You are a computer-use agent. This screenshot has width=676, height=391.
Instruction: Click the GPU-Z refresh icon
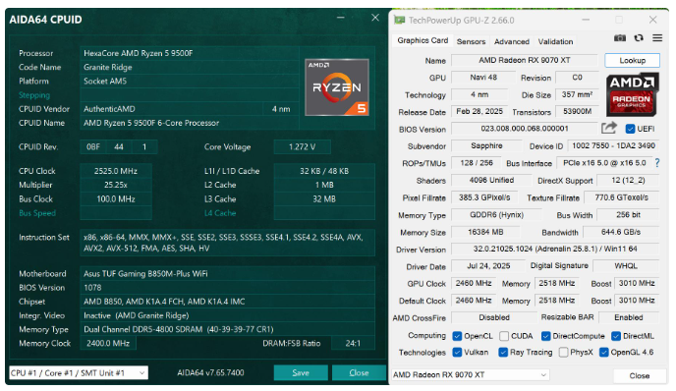[639, 38]
